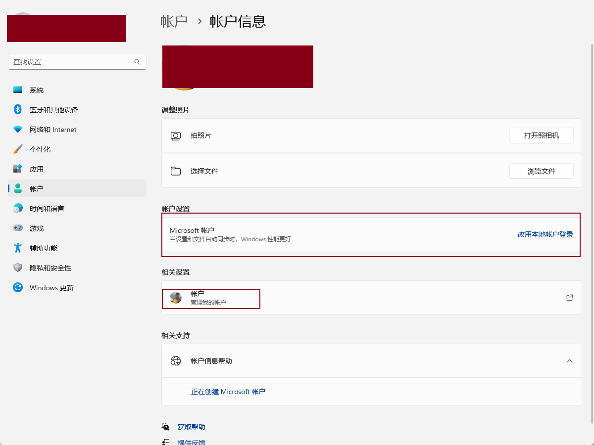The width and height of the screenshot is (594, 445).
Task: Click the 隐私和安全性 shield icon
Action: 18,268
